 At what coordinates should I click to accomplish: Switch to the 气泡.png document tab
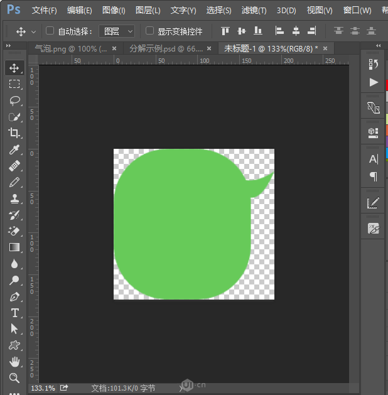[x=71, y=48]
